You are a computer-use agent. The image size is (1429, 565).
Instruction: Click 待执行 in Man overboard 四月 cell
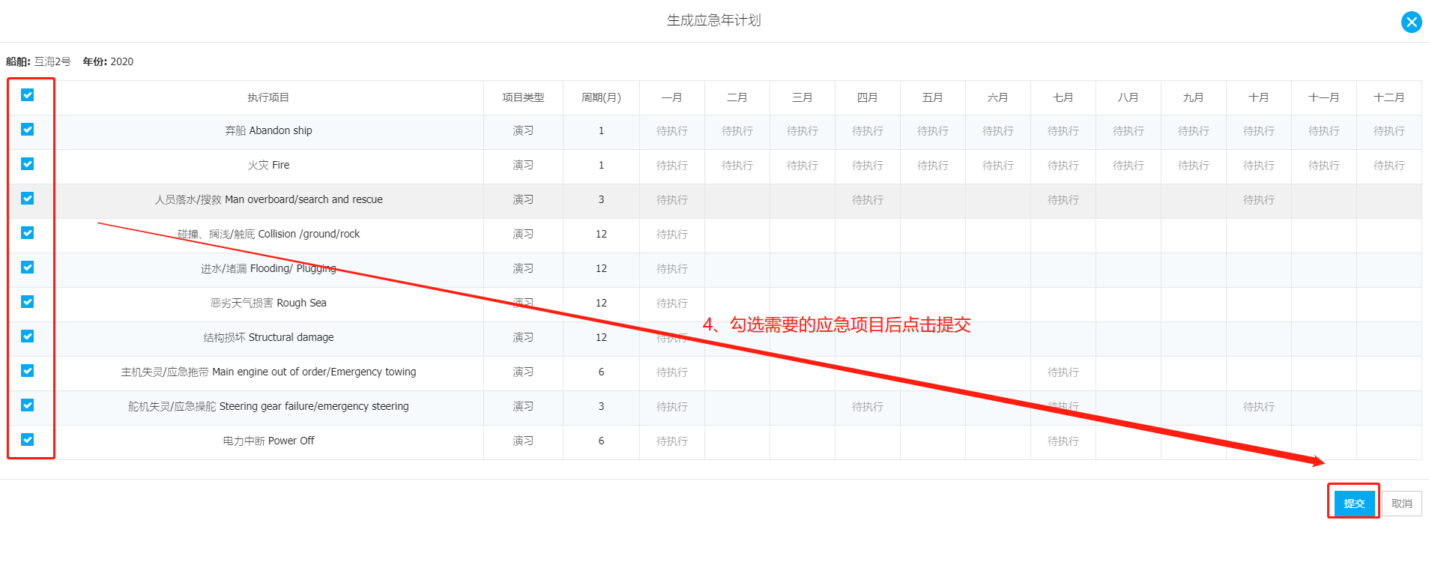868,200
